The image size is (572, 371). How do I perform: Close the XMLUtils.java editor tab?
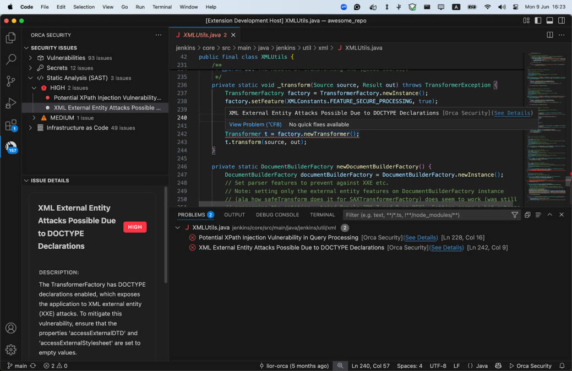pyautogui.click(x=233, y=35)
